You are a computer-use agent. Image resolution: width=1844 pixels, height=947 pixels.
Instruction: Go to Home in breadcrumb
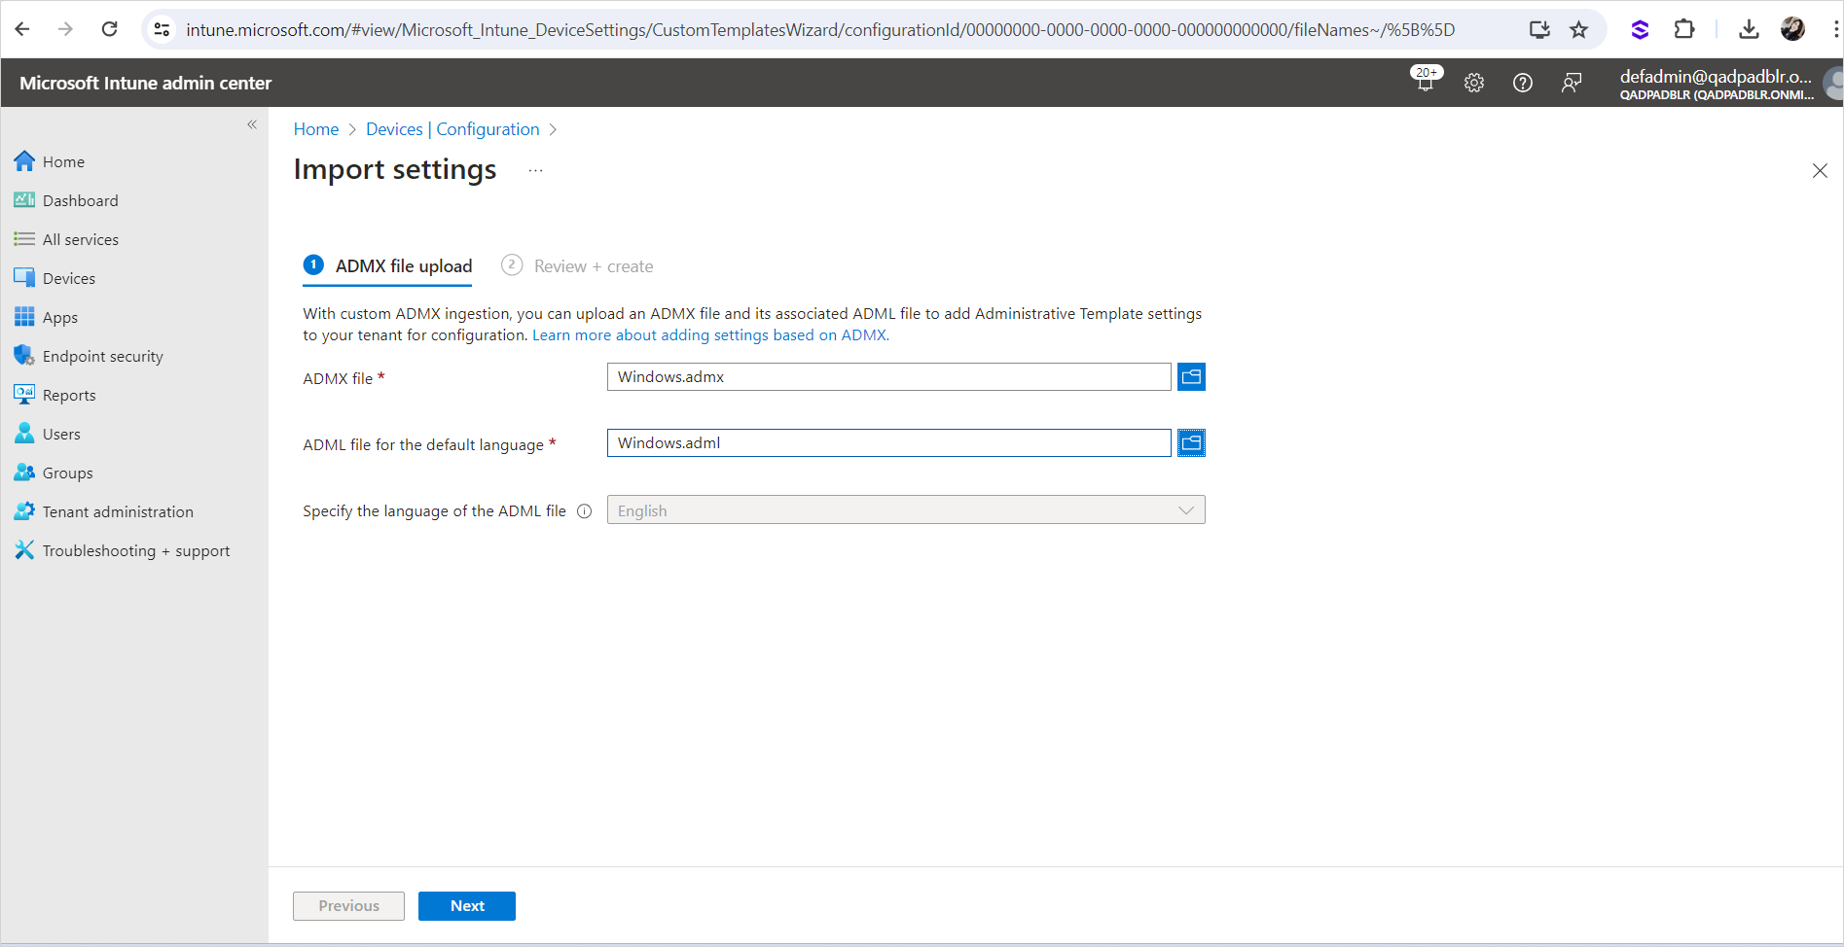(x=316, y=129)
